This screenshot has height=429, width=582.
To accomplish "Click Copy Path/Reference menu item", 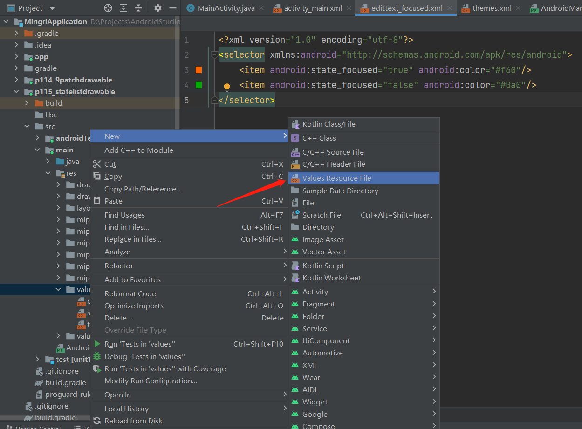I will 189,189.
